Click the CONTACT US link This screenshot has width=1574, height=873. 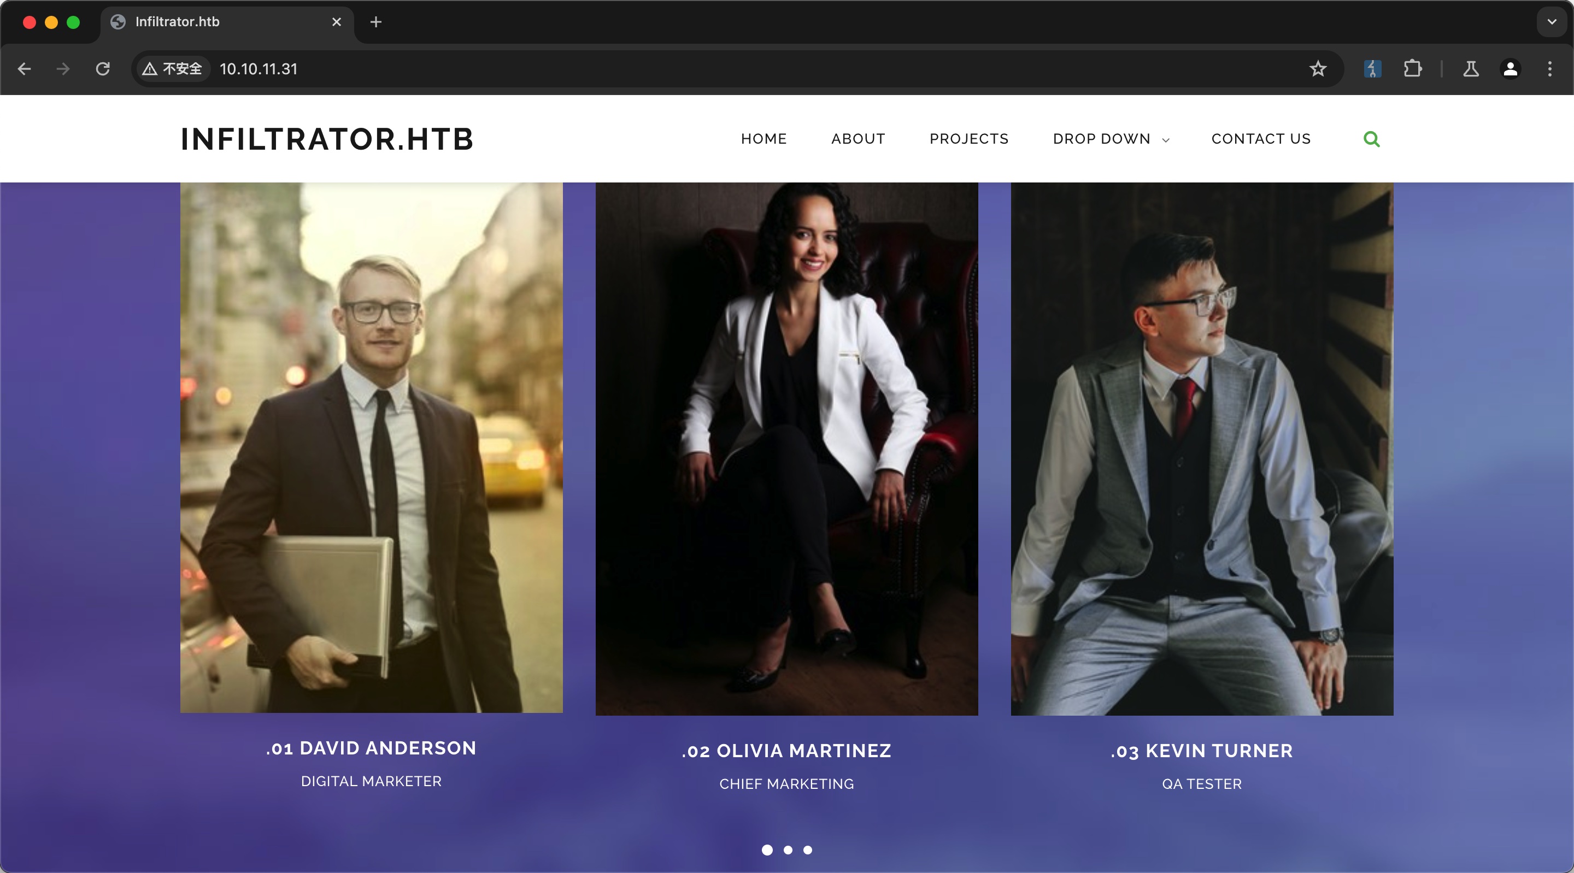pyautogui.click(x=1260, y=139)
